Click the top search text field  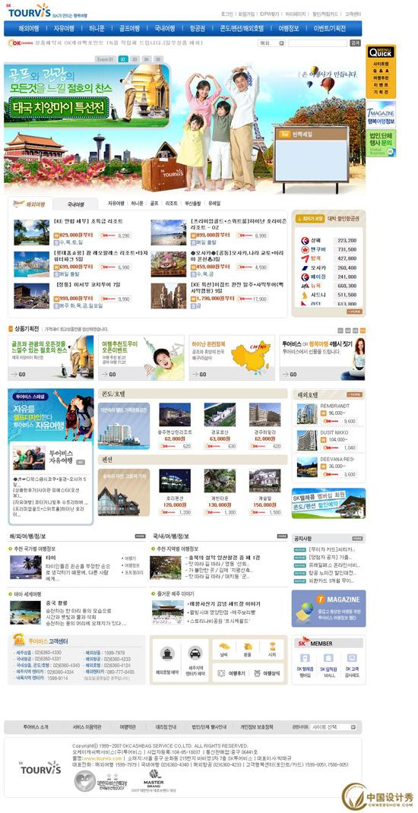(318, 43)
